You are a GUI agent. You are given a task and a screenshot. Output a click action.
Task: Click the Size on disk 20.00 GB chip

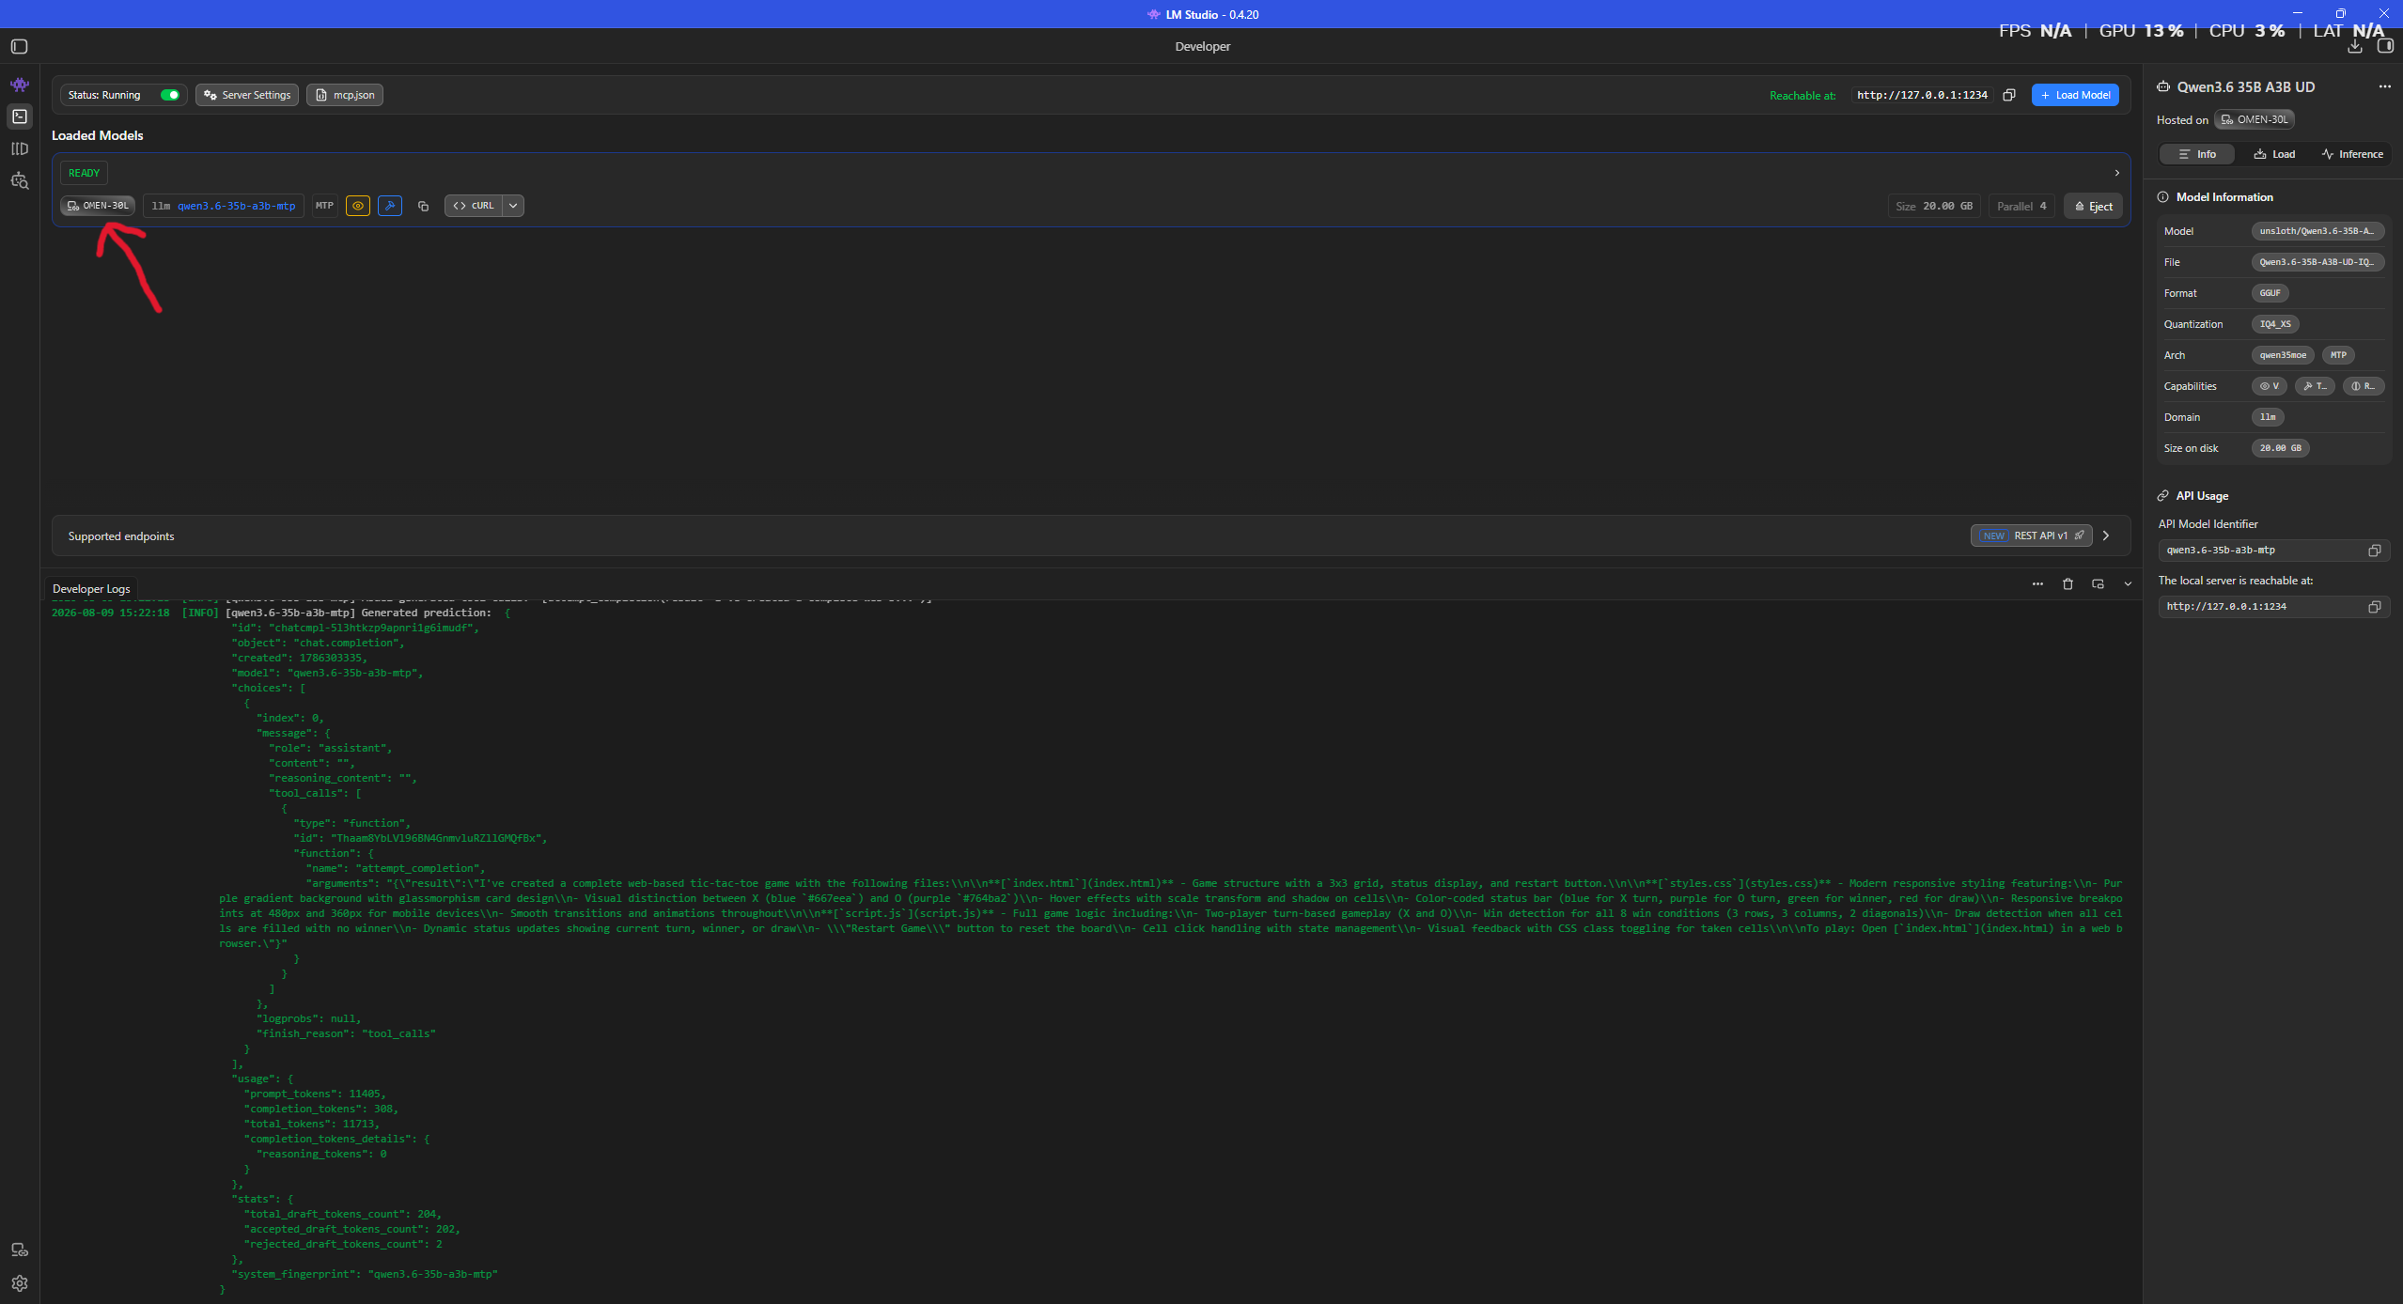coord(2280,448)
